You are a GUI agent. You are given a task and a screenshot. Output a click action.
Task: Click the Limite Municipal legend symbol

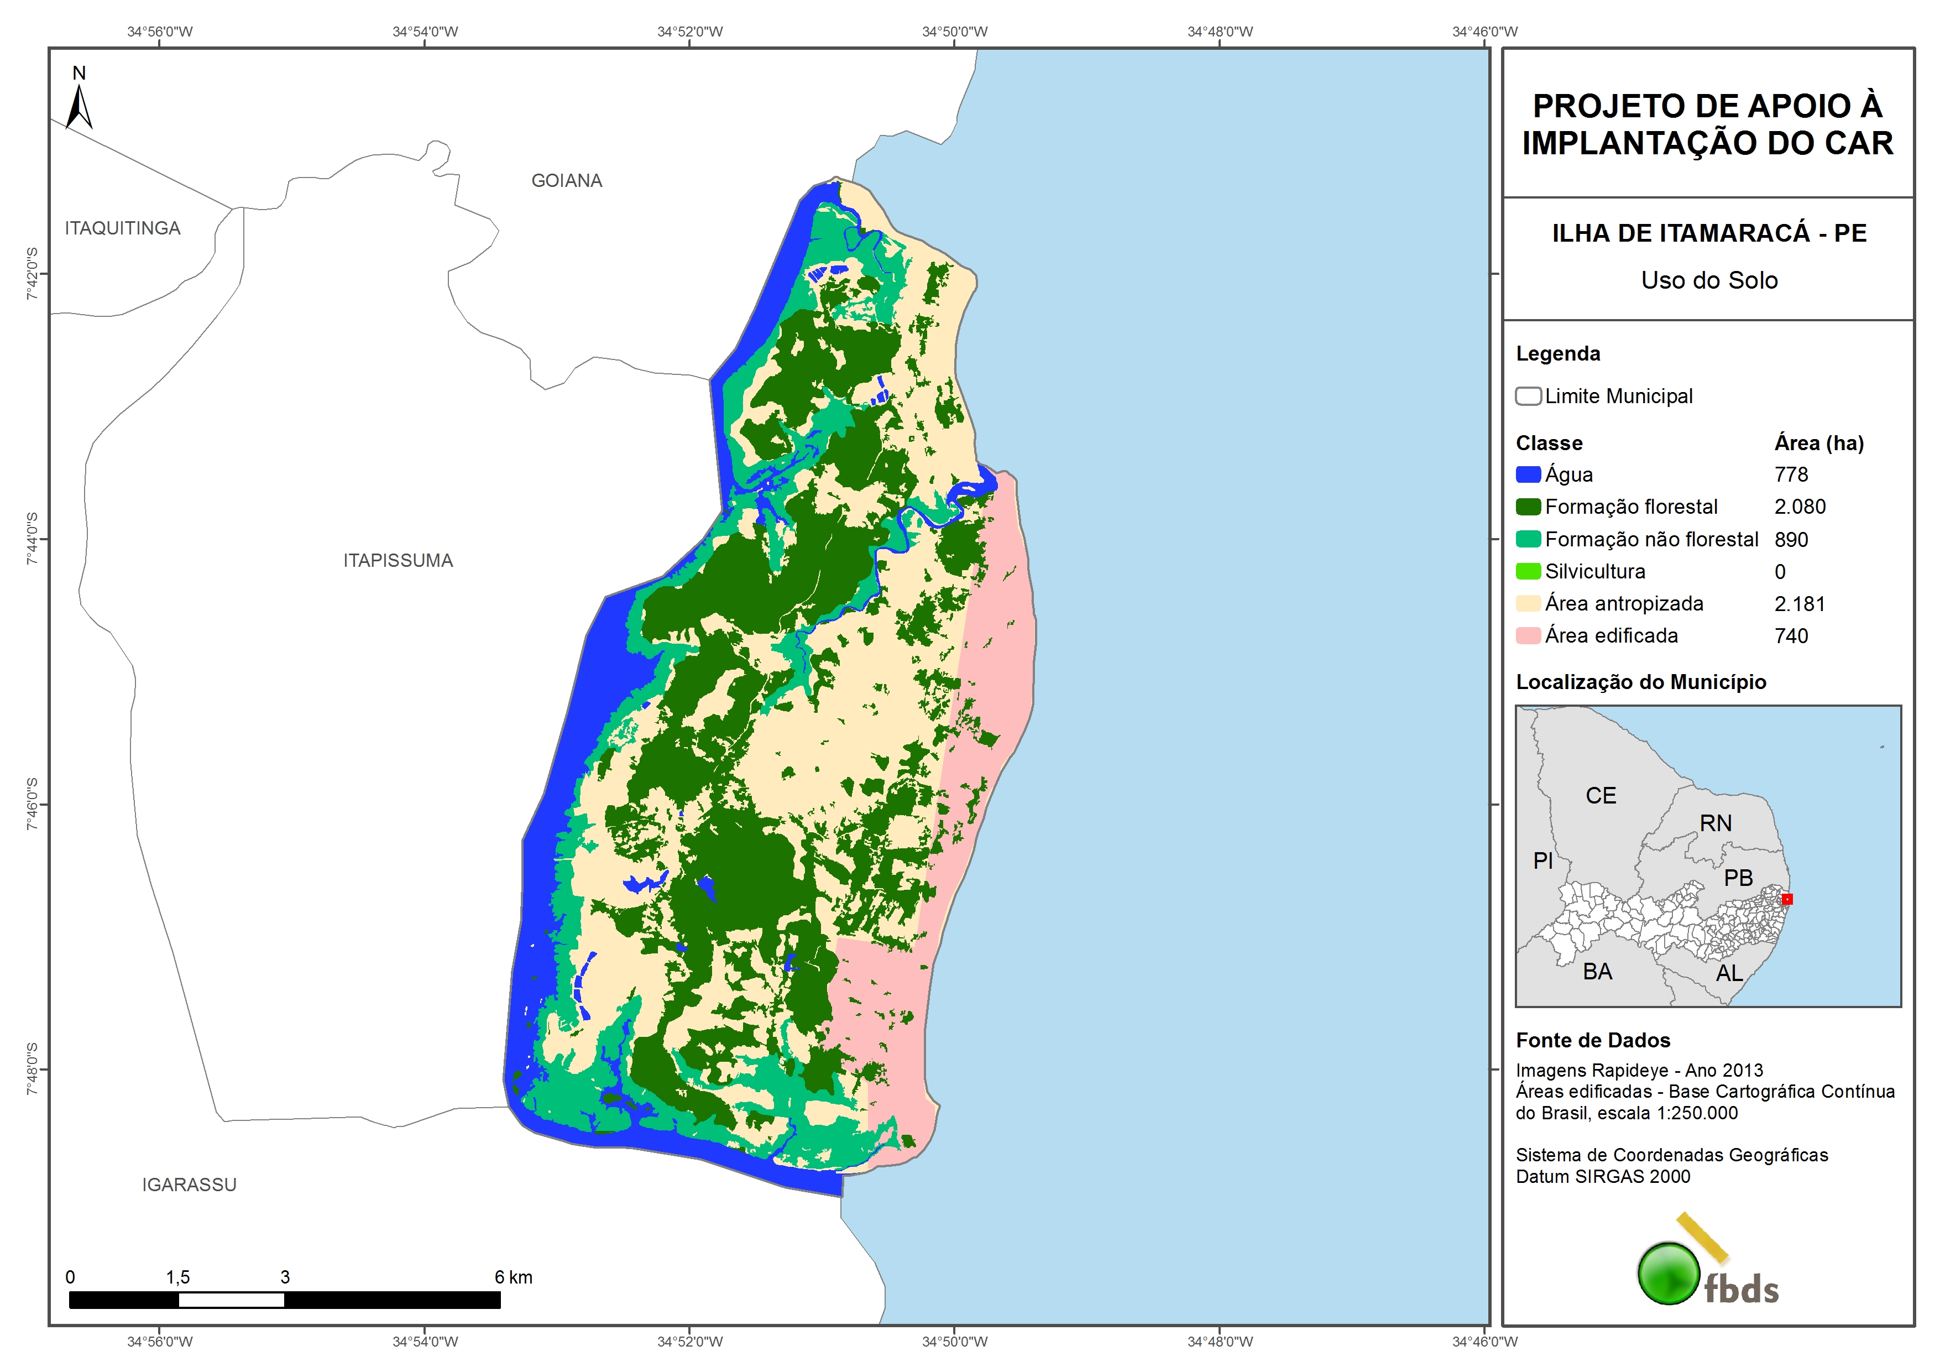[x=1528, y=397]
